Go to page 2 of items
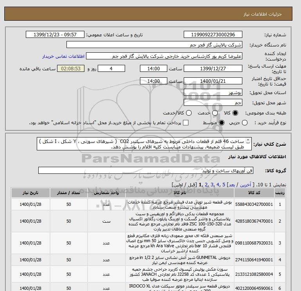301x291 pixels. [206, 185]
